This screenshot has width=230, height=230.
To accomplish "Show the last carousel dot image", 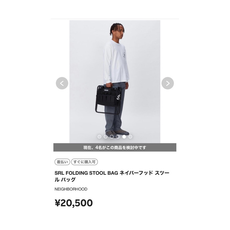I will point(130,137).
